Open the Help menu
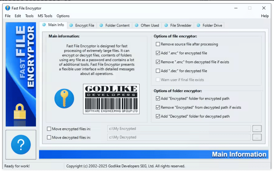The image size is (274, 171). [x=265, y=16]
